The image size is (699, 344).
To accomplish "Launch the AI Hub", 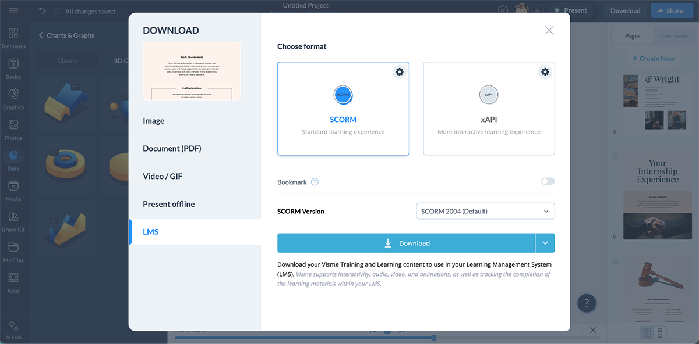I will tap(13, 327).
